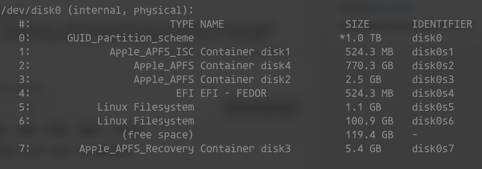Click the 1.1 GB Linux Filesystem size

click(363, 107)
